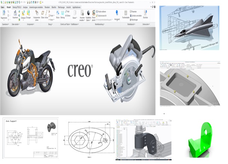The height and width of the screenshot is (164, 228).
Task: Open the Datei menu
Action: [x=3, y=7]
